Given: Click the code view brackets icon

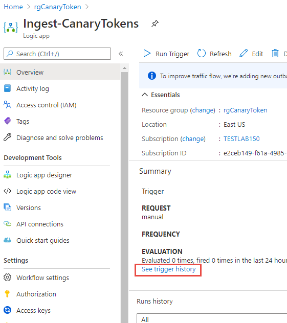Looking at the screenshot, I should click(8, 191).
